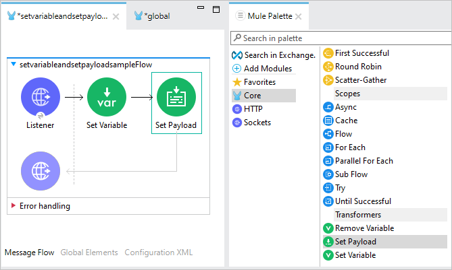The height and width of the screenshot is (270, 452).
Task: Click the Mule Palette hamburger icon
Action: (x=240, y=15)
